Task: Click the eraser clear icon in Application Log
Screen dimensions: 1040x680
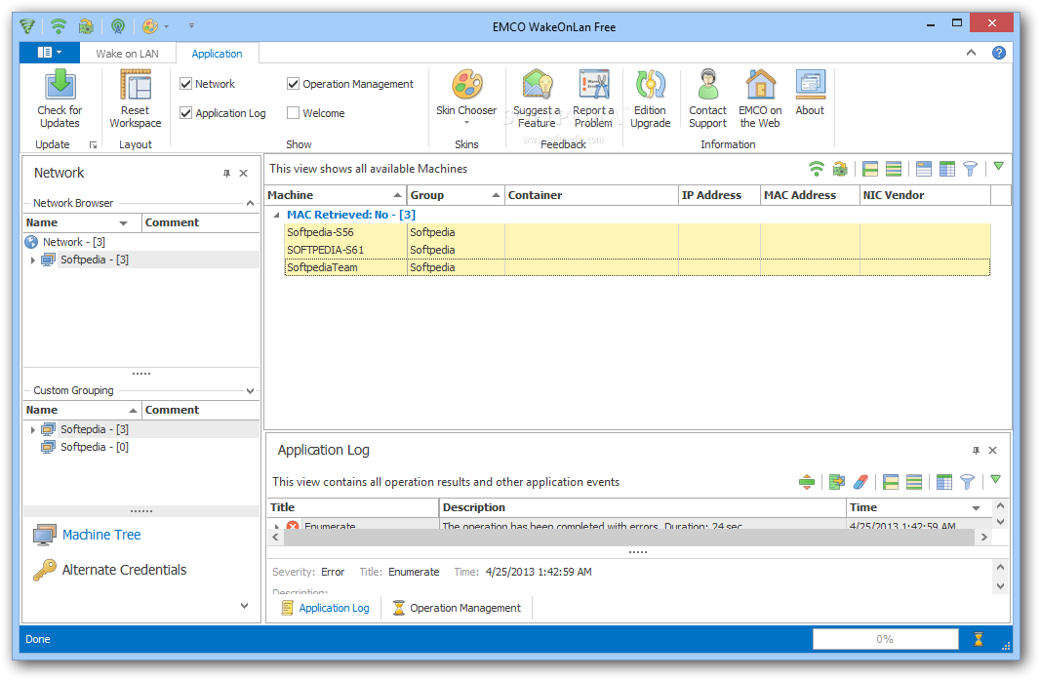Action: (x=860, y=482)
